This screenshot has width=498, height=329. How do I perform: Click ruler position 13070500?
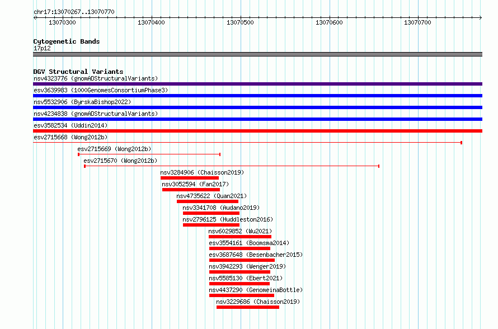click(240, 22)
